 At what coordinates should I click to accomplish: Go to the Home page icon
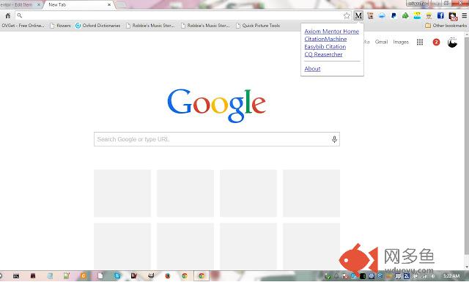click(8, 15)
